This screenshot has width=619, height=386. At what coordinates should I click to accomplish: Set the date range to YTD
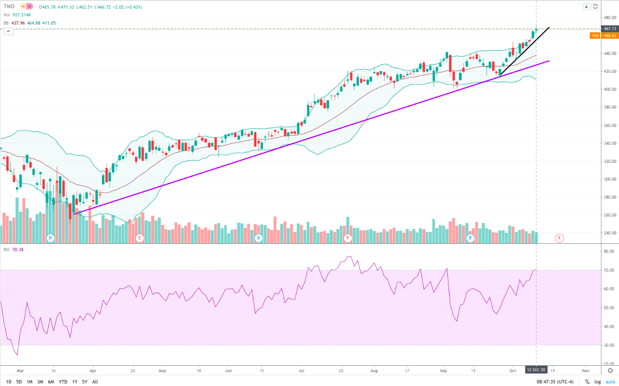coord(63,382)
